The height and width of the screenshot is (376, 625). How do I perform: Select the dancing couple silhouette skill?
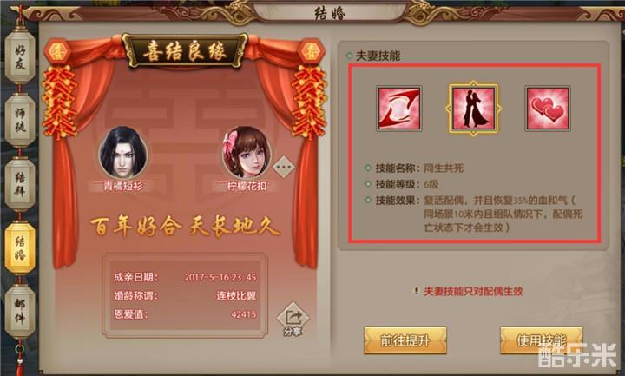click(x=473, y=108)
